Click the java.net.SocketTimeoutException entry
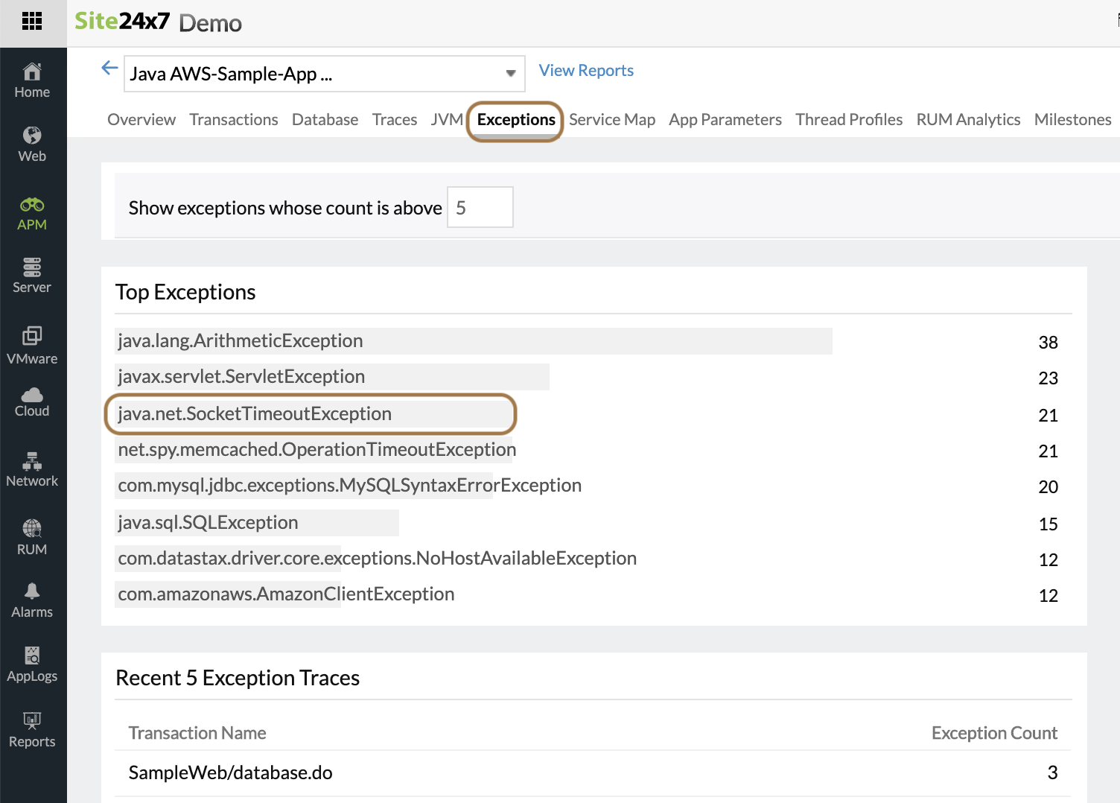The height and width of the screenshot is (803, 1120). pos(255,414)
